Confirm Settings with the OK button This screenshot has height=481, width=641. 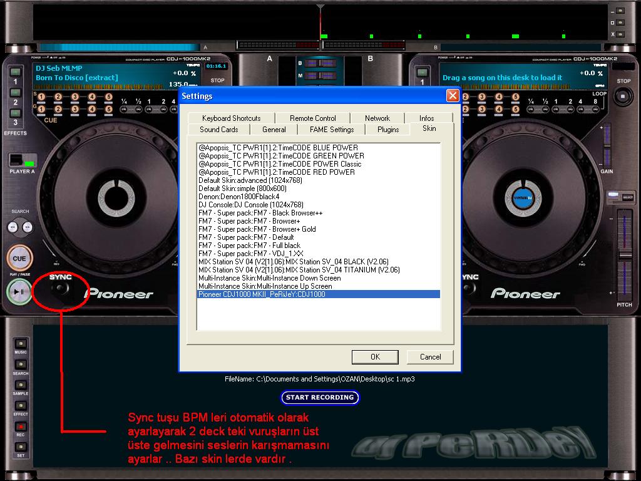pos(375,356)
